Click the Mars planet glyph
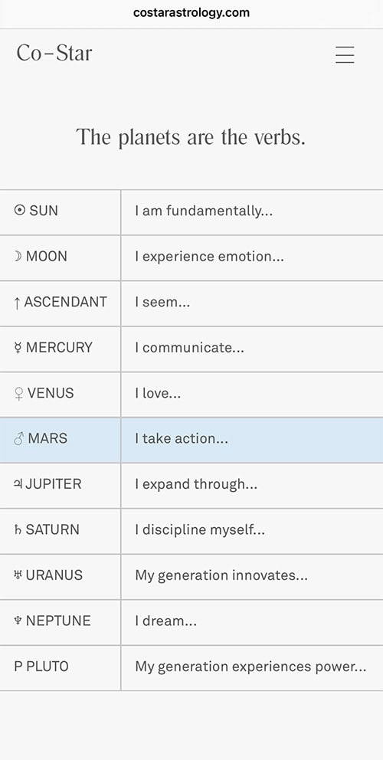This screenshot has width=383, height=760. tap(19, 439)
